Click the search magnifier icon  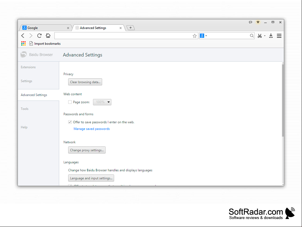tap(252, 36)
